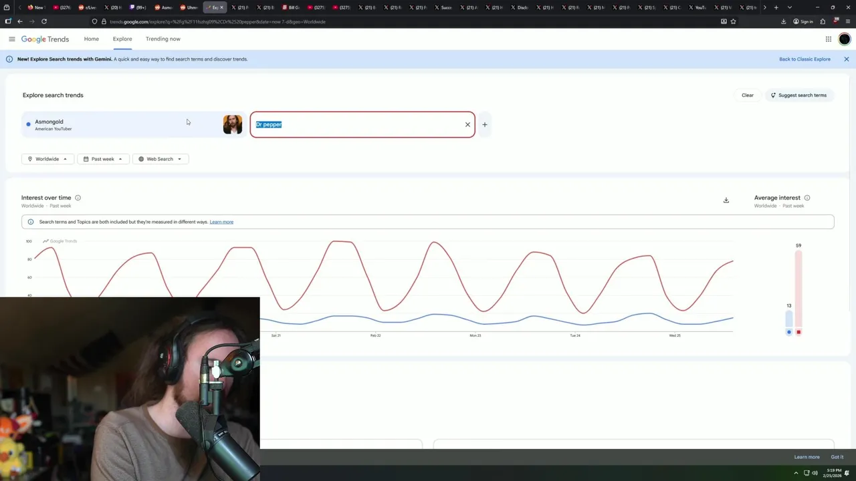Click Sign in in browser toolbar
This screenshot has width=856, height=481.
[803, 21]
